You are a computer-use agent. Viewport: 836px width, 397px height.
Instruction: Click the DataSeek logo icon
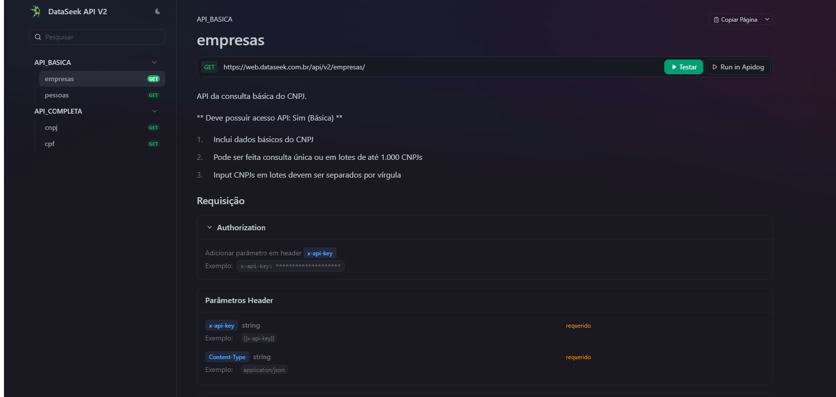coord(35,11)
